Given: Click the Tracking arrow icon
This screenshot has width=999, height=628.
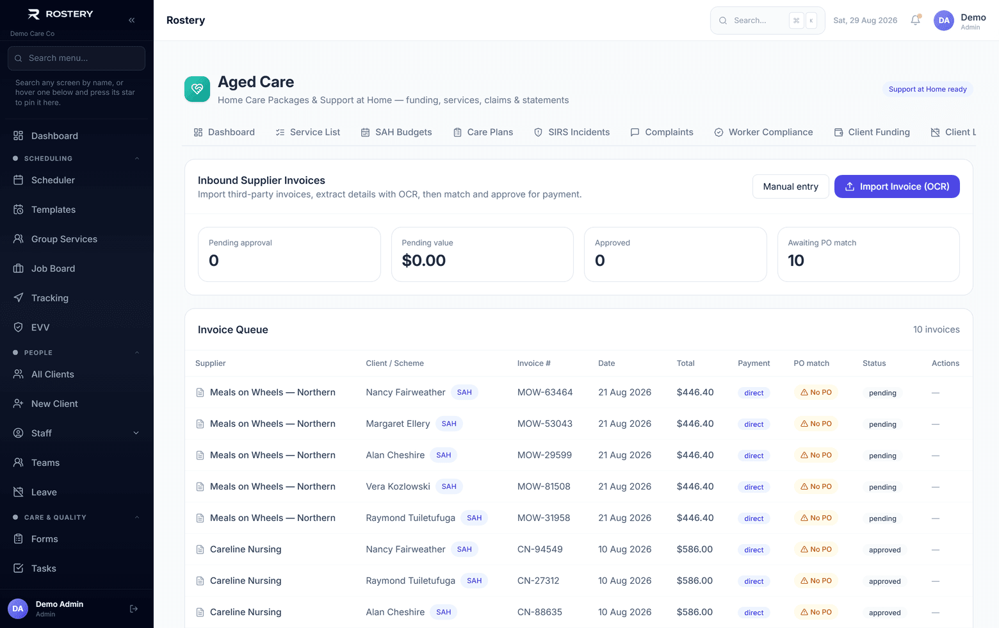Looking at the screenshot, I should point(19,298).
